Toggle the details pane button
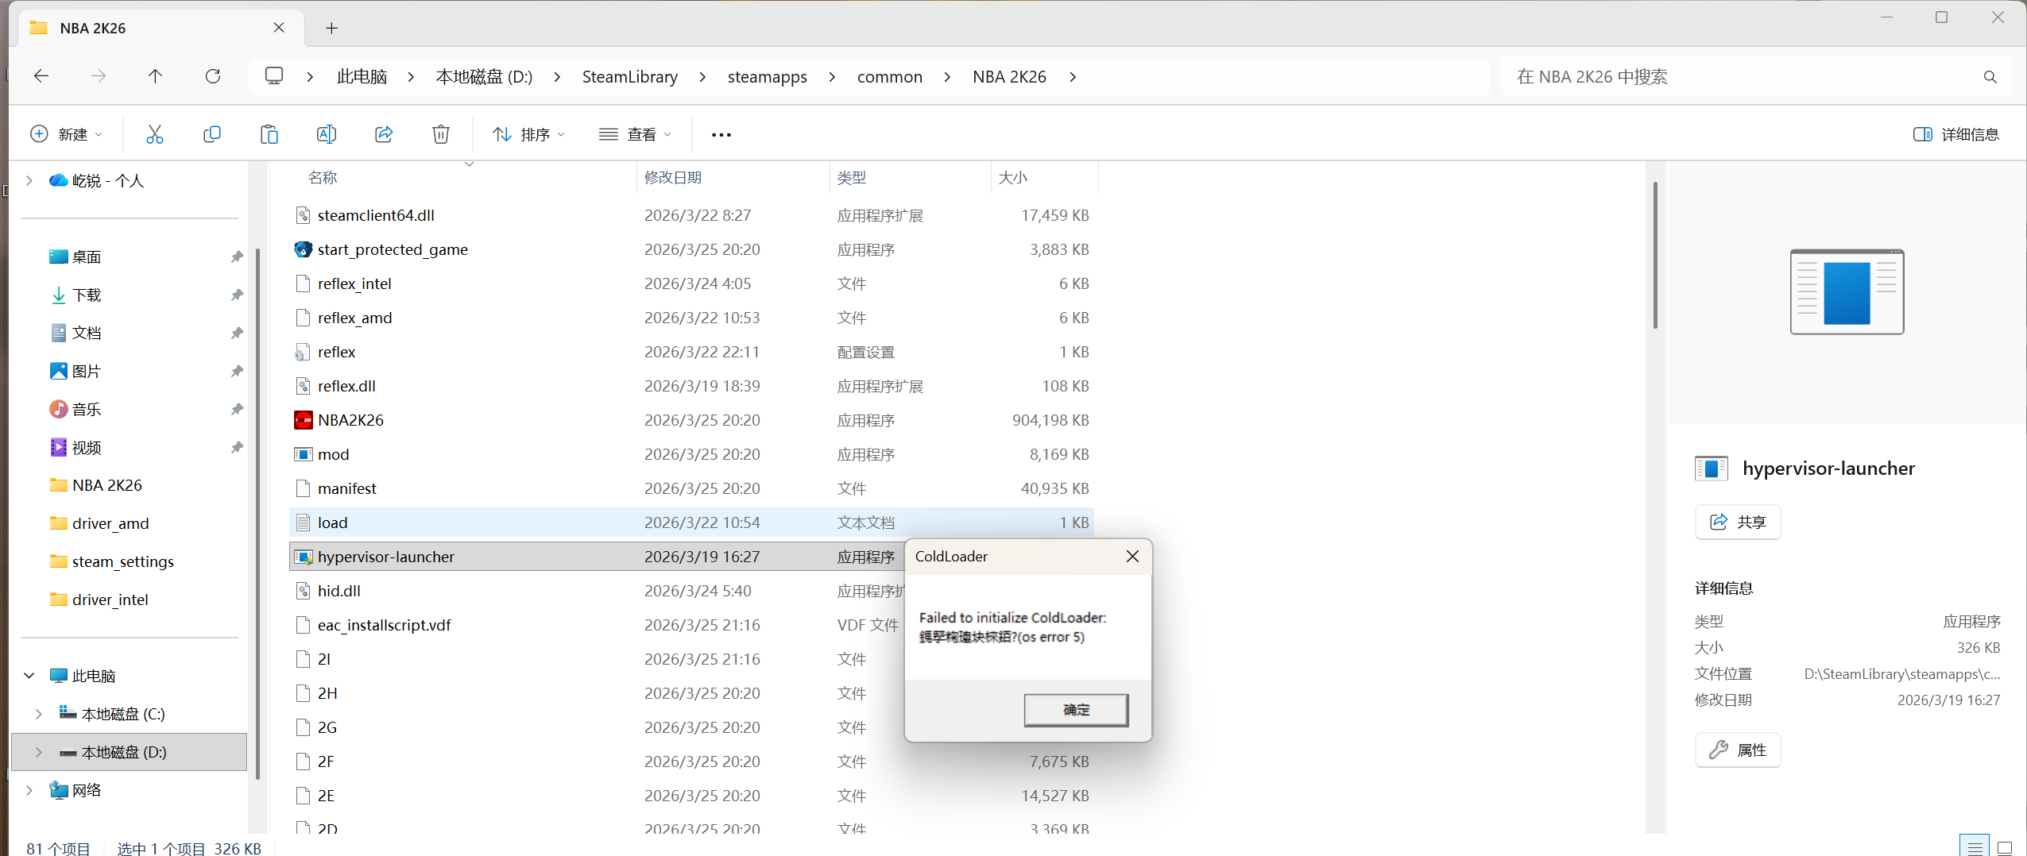Image resolution: width=2027 pixels, height=856 pixels. (x=1955, y=134)
